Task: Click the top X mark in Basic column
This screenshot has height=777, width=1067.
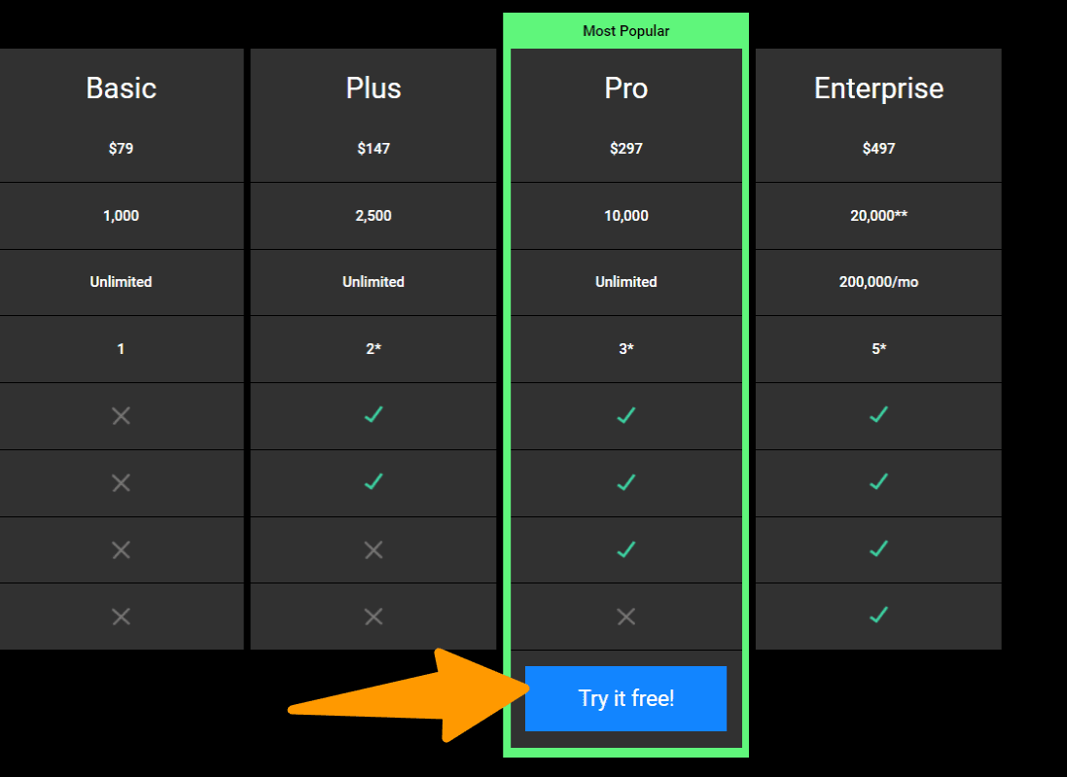Action: point(121,416)
